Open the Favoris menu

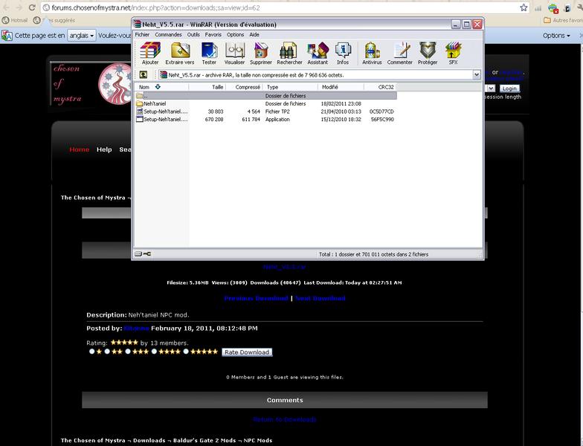(x=213, y=34)
